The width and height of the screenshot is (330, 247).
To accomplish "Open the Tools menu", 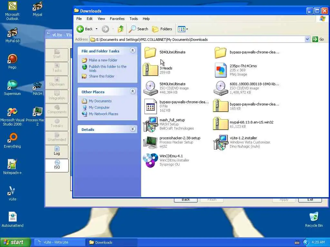I will [x=134, y=19].
